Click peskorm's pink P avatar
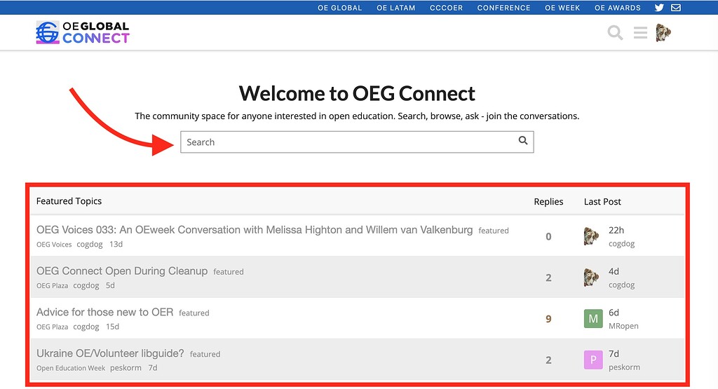This screenshot has height=389, width=718. point(593,360)
